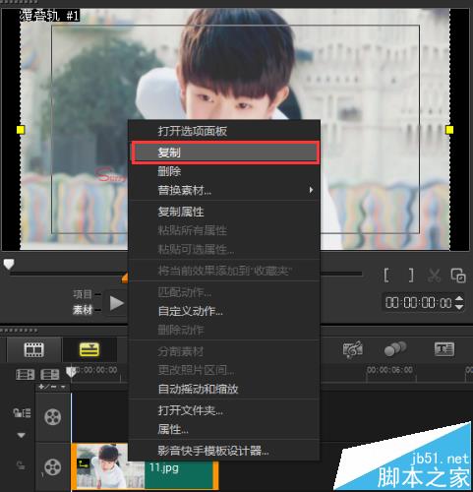
Task: Expand the 替换素材 submenu arrow
Action: pos(311,190)
